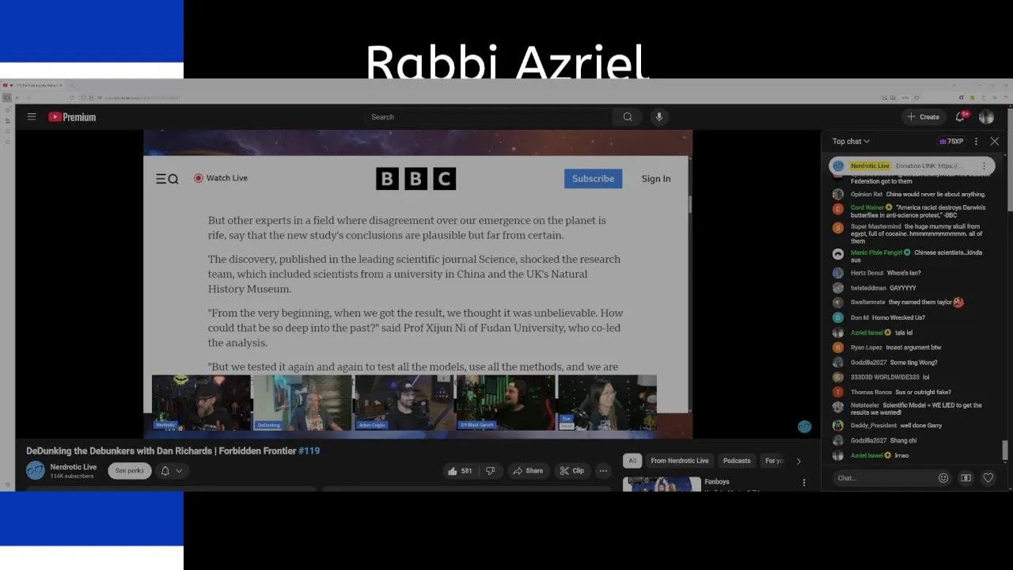Click chat user 333D3D WORLDWIDE333
This screenshot has height=570, width=1013.
pos(885,378)
